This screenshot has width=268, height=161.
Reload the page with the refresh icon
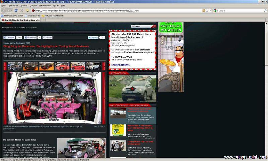click(16, 11)
